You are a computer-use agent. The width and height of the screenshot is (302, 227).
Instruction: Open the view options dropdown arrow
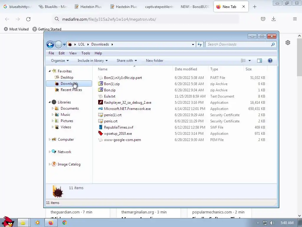(x=250, y=61)
